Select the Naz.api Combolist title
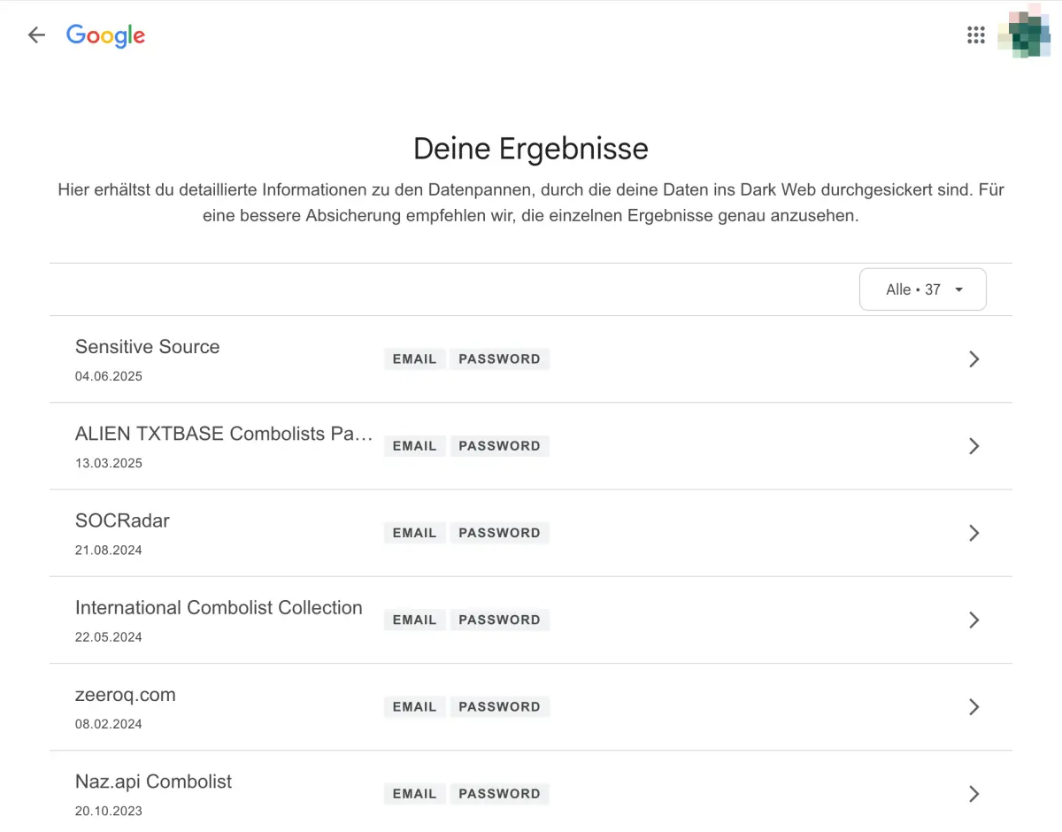Screen dimensions: 1062x832 pos(153,782)
